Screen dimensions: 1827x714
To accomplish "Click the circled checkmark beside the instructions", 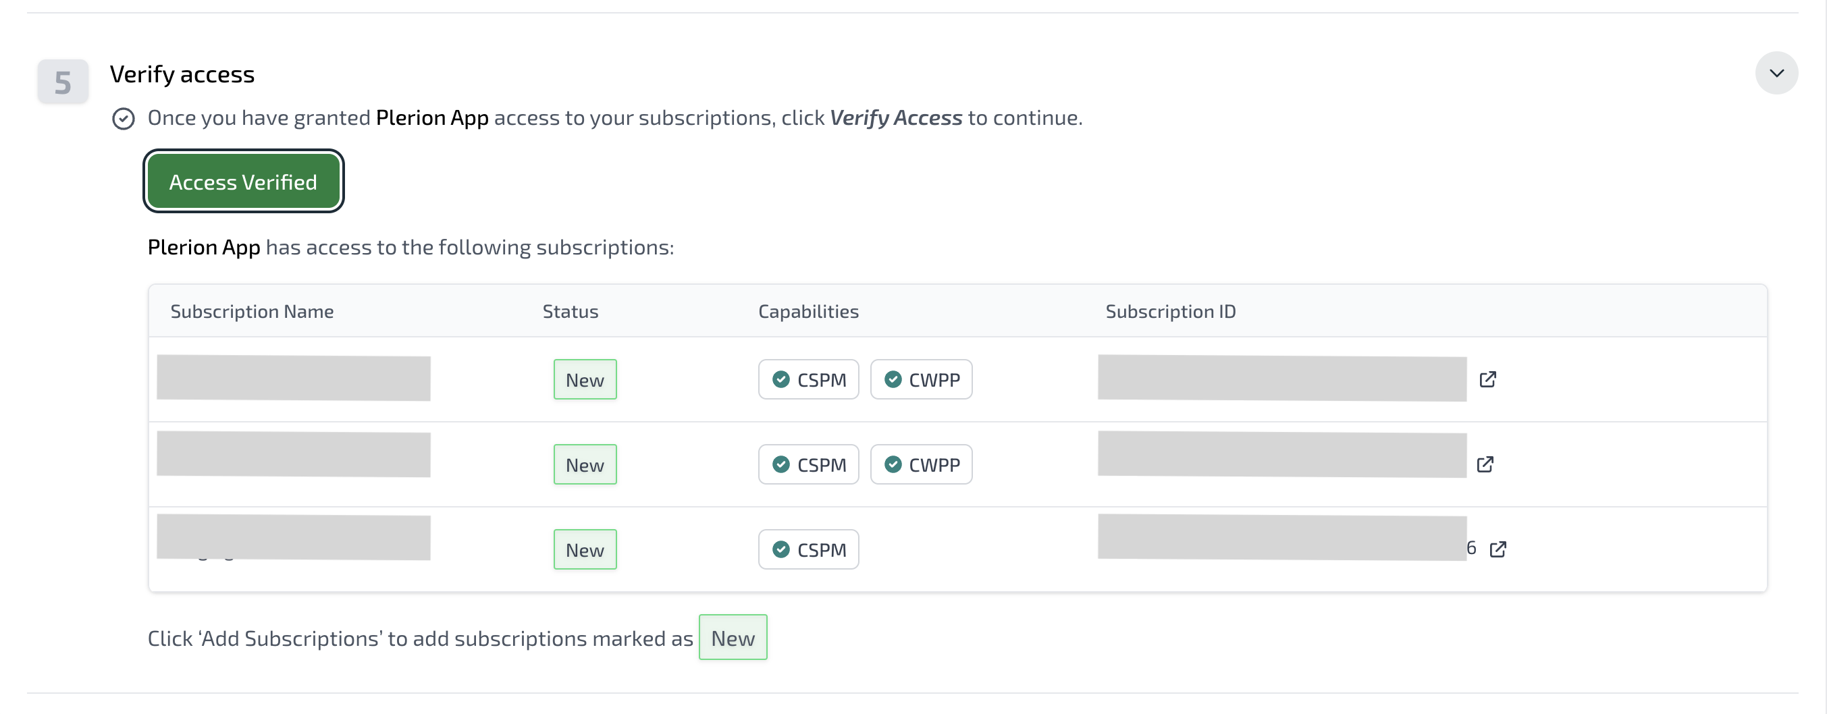I will 124,118.
